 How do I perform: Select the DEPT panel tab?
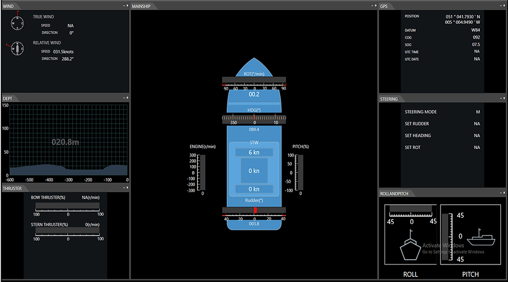point(8,98)
